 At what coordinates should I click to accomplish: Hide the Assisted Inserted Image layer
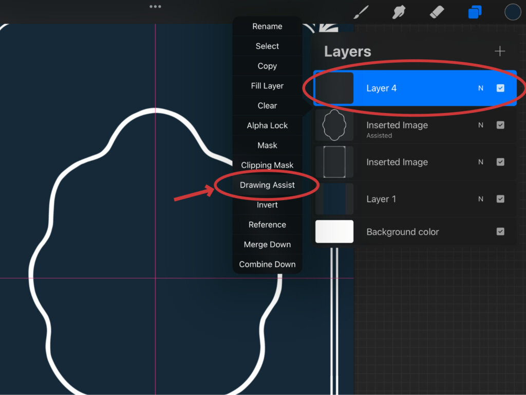500,125
